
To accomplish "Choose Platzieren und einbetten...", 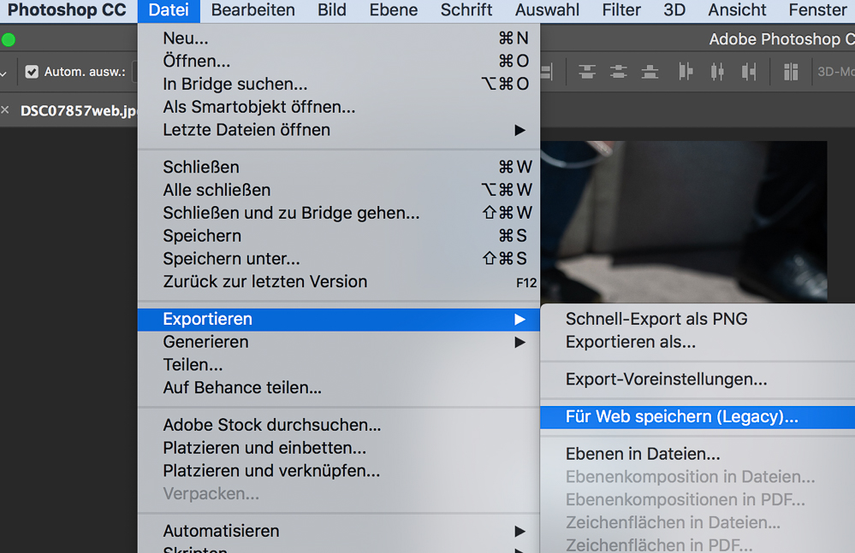I will 339,447.
